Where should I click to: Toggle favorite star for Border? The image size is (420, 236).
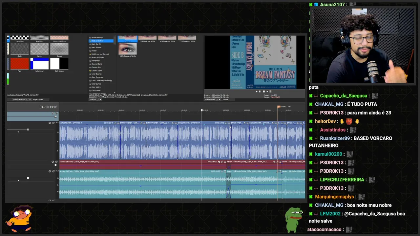[x=90, y=51]
